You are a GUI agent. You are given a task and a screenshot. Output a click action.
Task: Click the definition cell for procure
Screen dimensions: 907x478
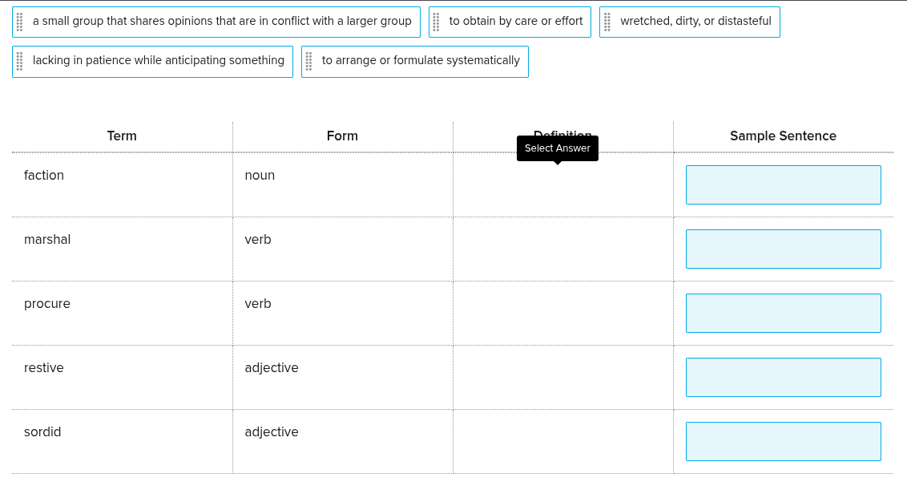(562, 313)
